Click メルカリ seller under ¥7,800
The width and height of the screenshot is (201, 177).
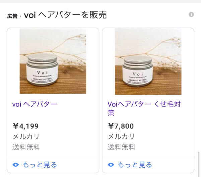click(x=121, y=136)
